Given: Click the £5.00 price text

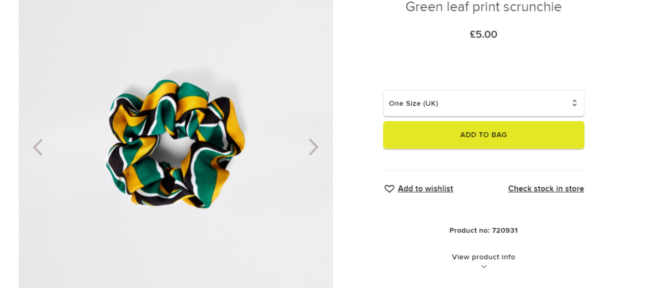Looking at the screenshot, I should point(483,34).
